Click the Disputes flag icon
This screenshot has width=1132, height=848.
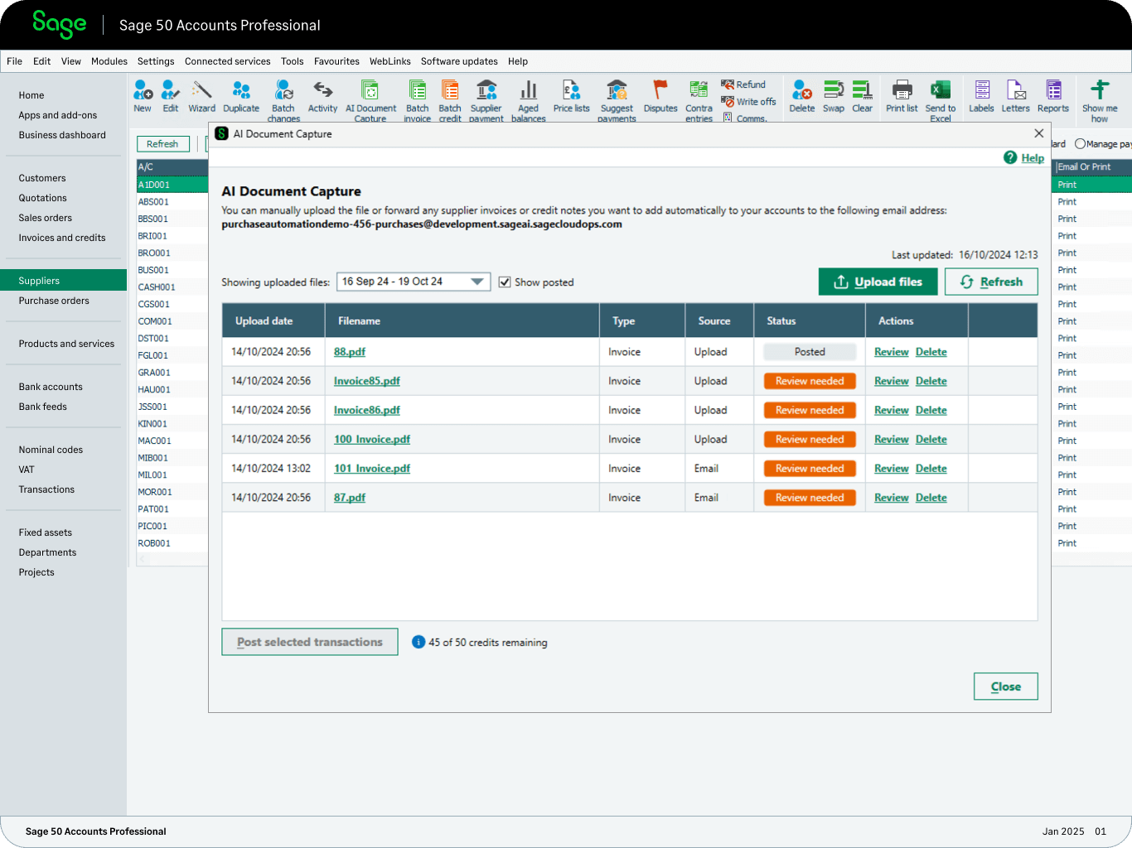pos(660,92)
